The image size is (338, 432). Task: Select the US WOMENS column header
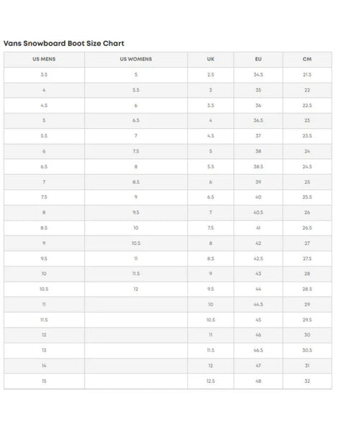tap(136, 59)
